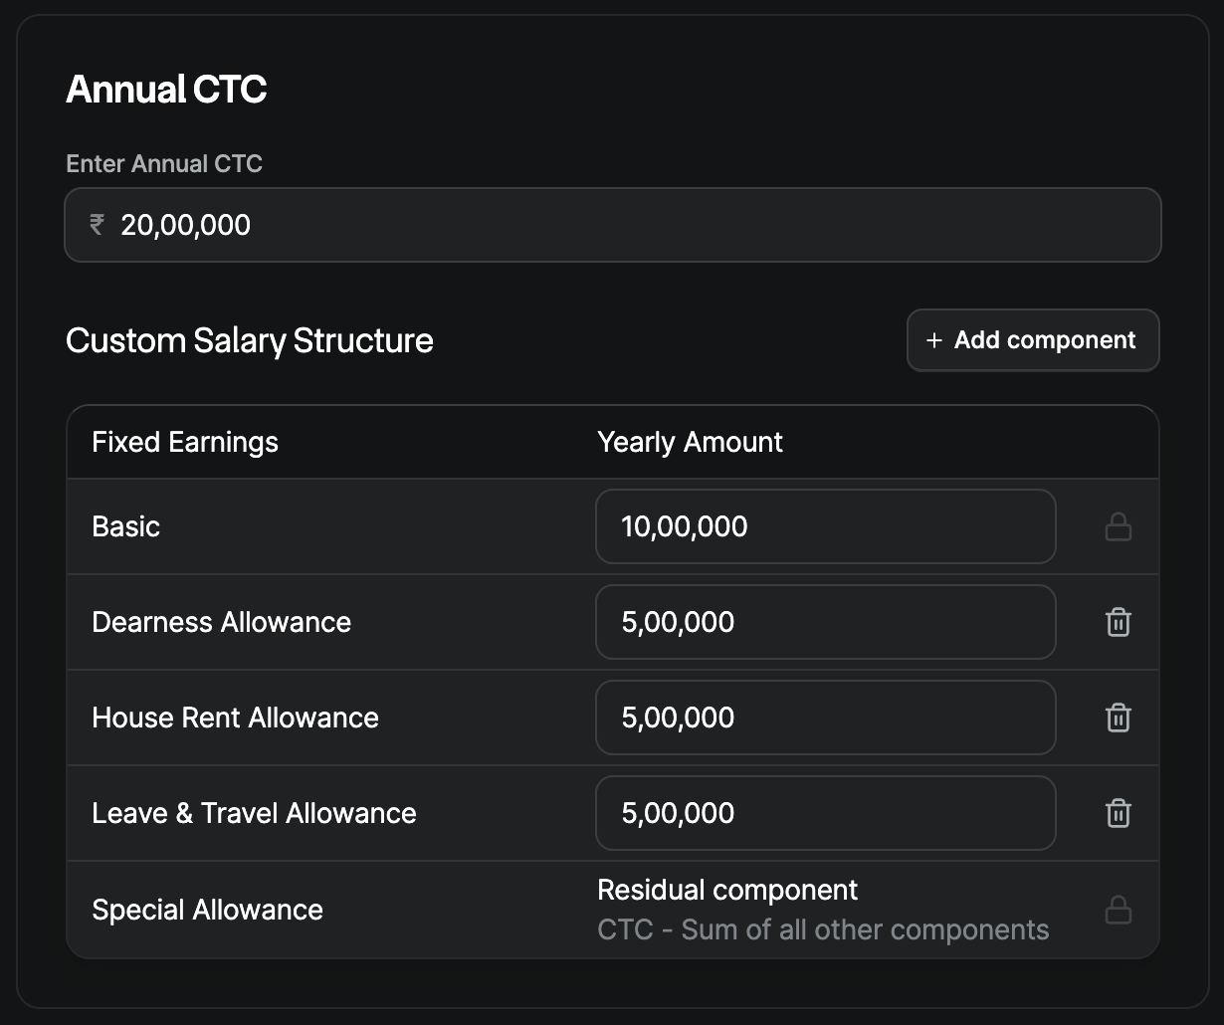Click the Annual CTC heading
The image size is (1224, 1025).
166,90
